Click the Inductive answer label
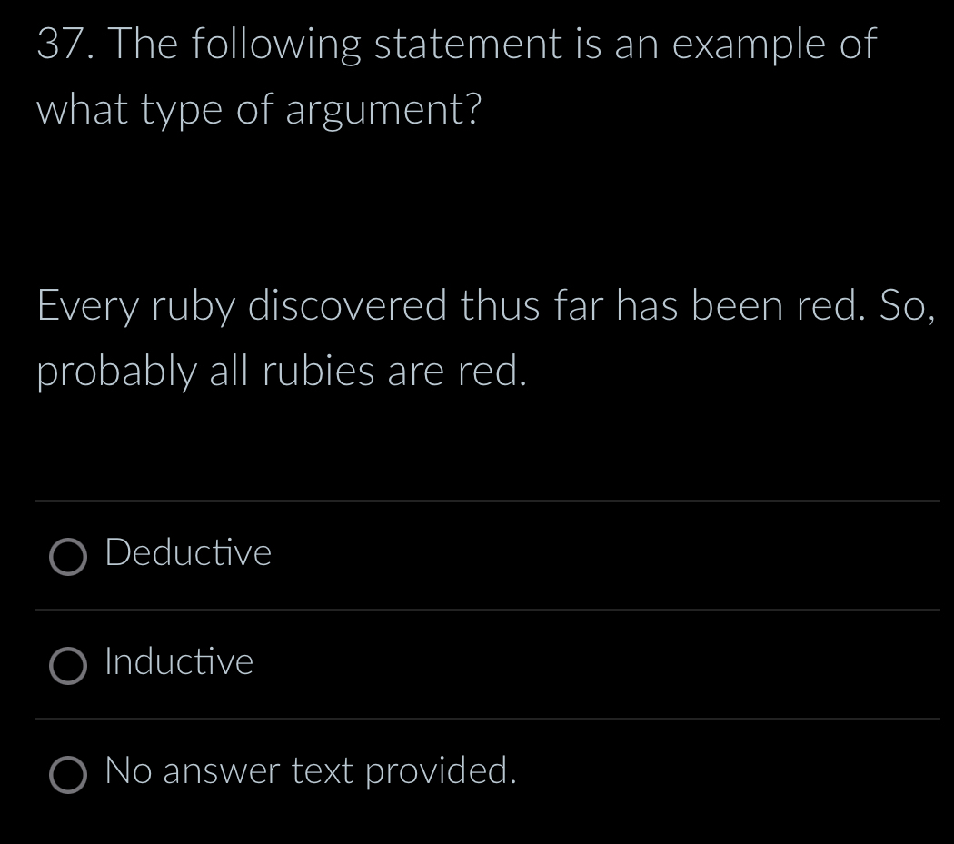Image resolution: width=954 pixels, height=844 pixels. tap(178, 662)
